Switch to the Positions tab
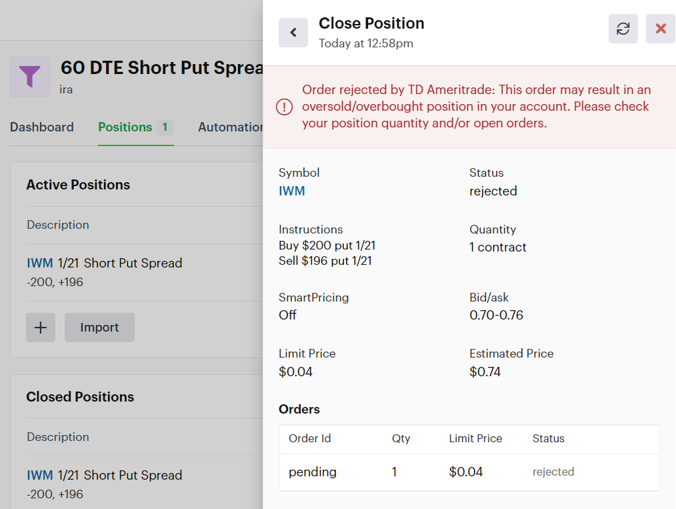Viewport: 676px width, 509px height. pos(136,127)
